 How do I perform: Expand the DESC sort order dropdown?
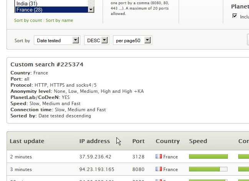pos(96,40)
